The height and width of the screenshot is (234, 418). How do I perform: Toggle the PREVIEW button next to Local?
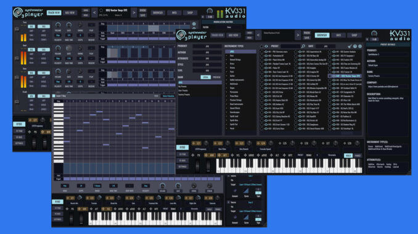point(216,77)
